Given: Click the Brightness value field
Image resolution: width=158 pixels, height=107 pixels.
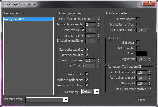Looking at the screenshot, I should tap(142, 59).
